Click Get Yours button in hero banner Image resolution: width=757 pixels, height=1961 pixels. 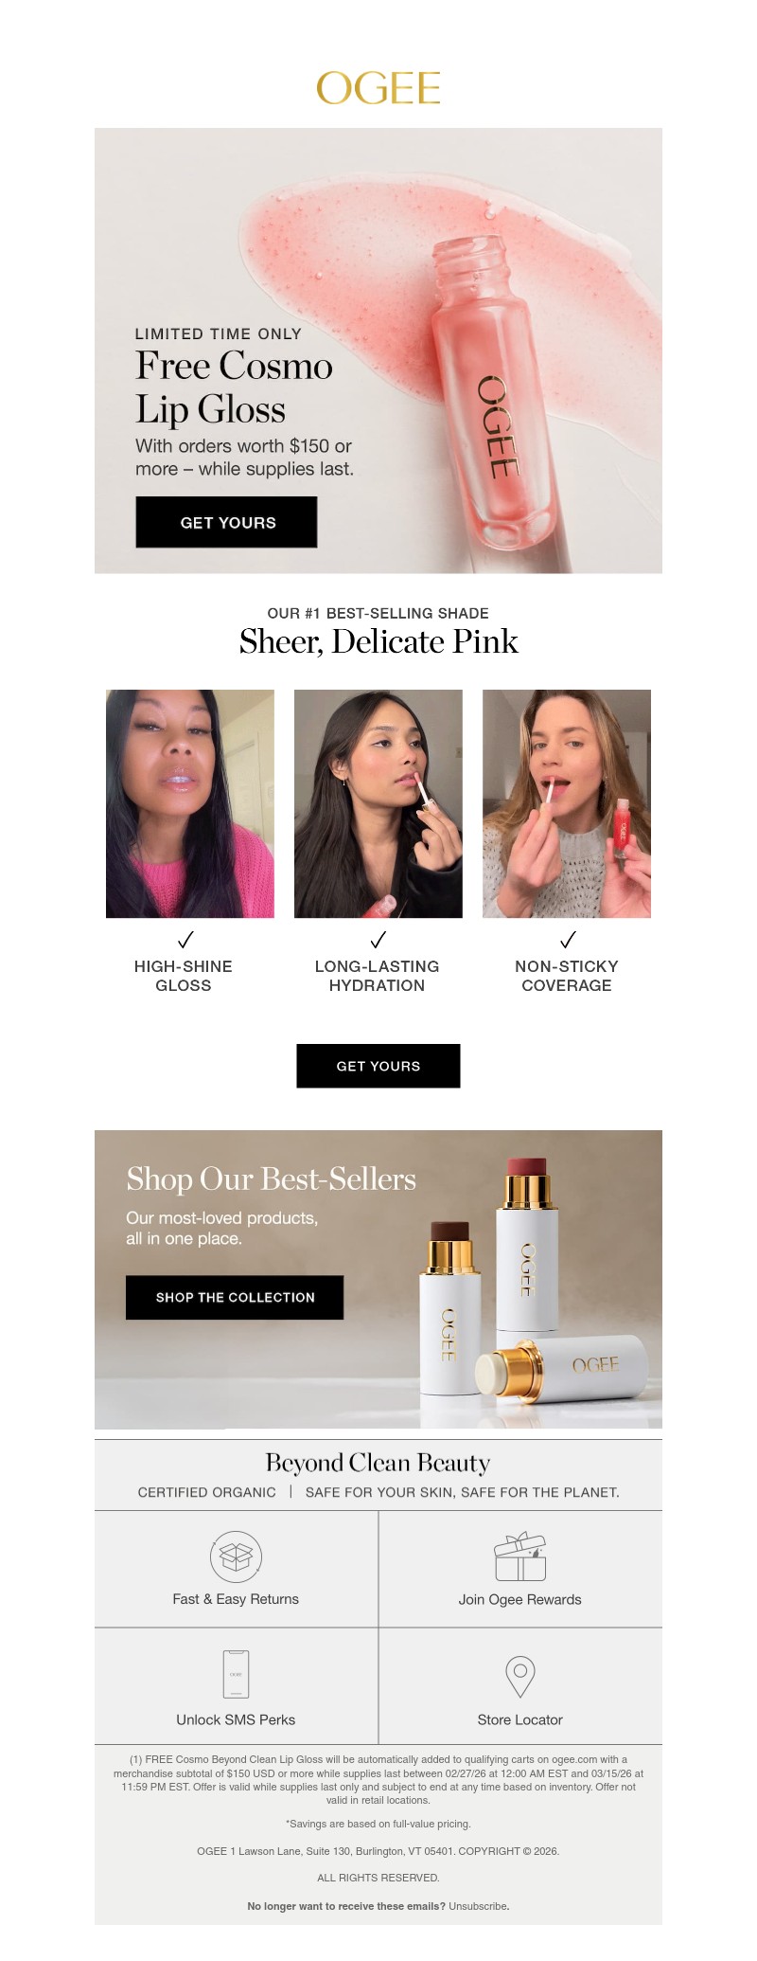point(226,522)
